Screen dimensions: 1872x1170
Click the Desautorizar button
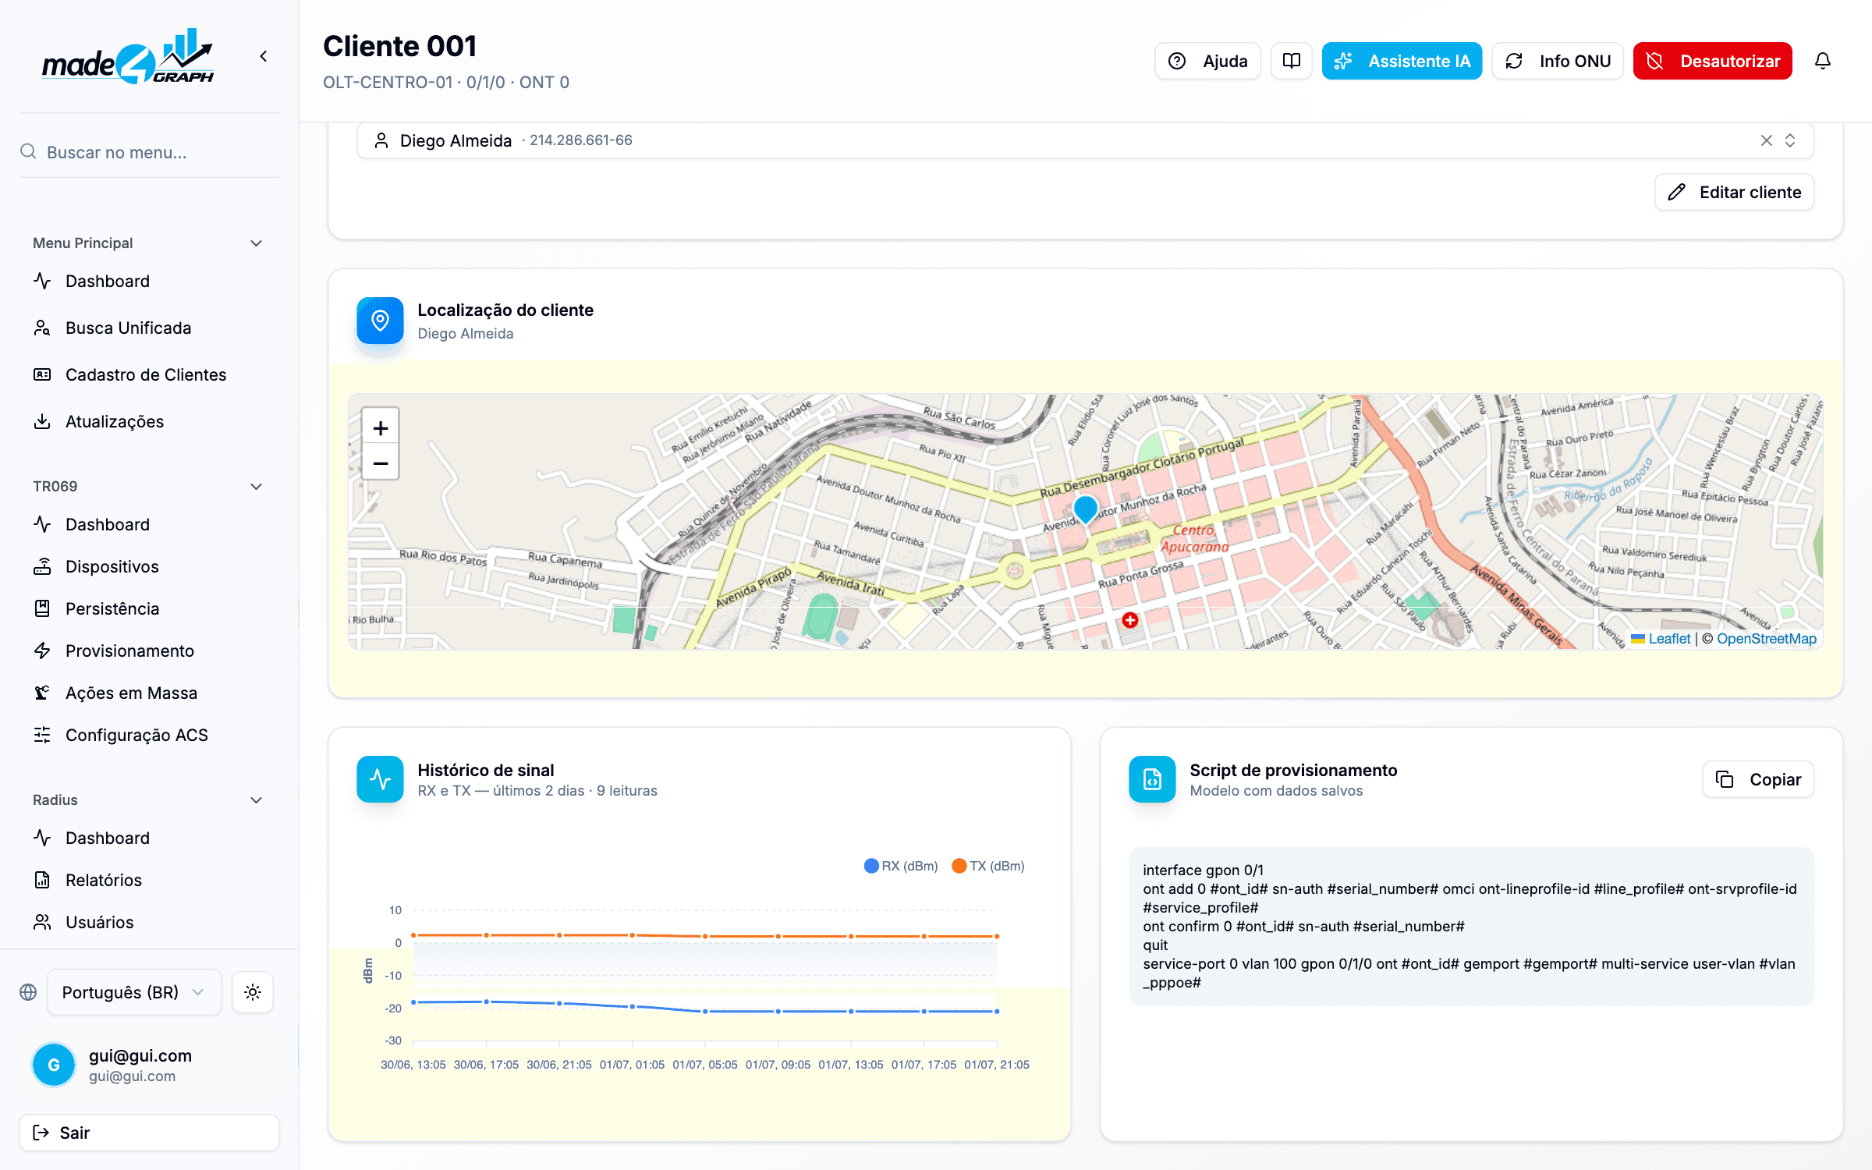(x=1712, y=61)
